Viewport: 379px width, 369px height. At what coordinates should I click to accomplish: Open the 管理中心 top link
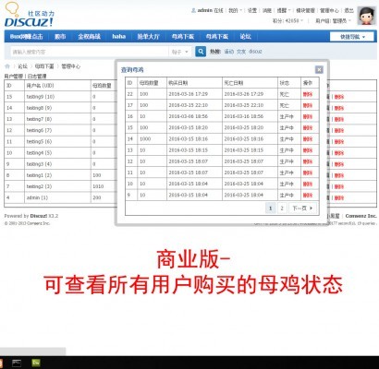329,10
